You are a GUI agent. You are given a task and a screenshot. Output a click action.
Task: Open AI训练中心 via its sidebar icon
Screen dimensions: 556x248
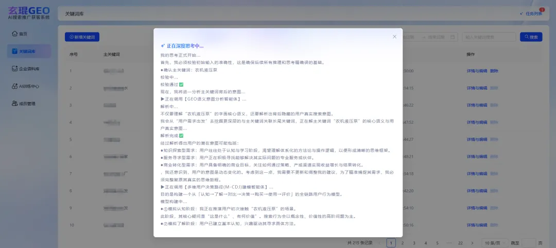(14, 86)
